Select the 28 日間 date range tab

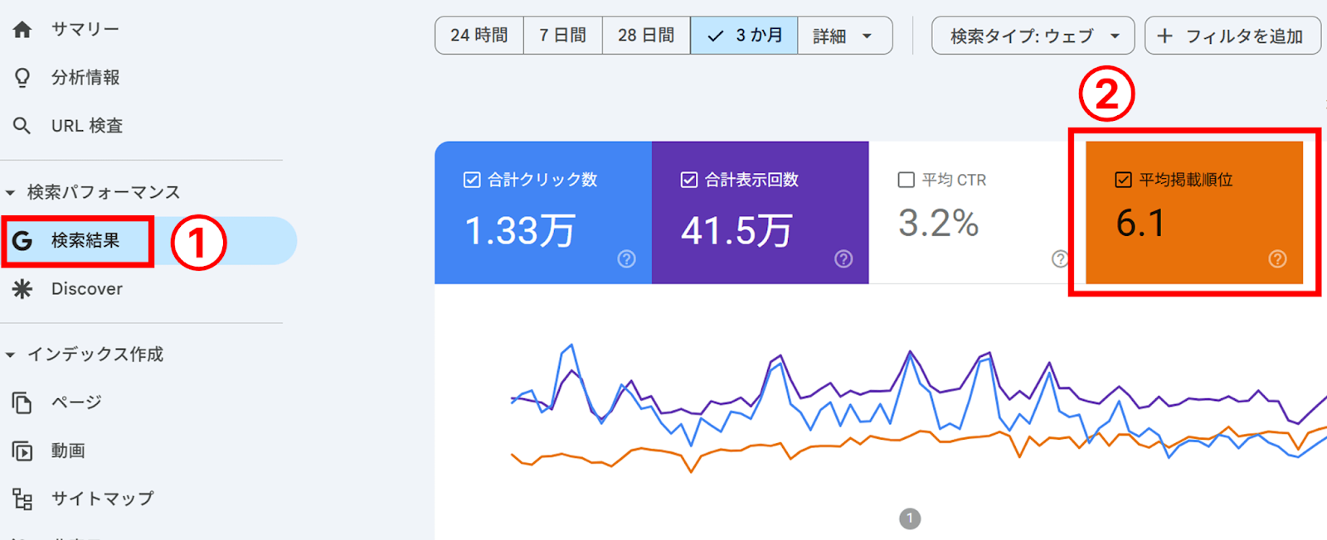tap(646, 36)
